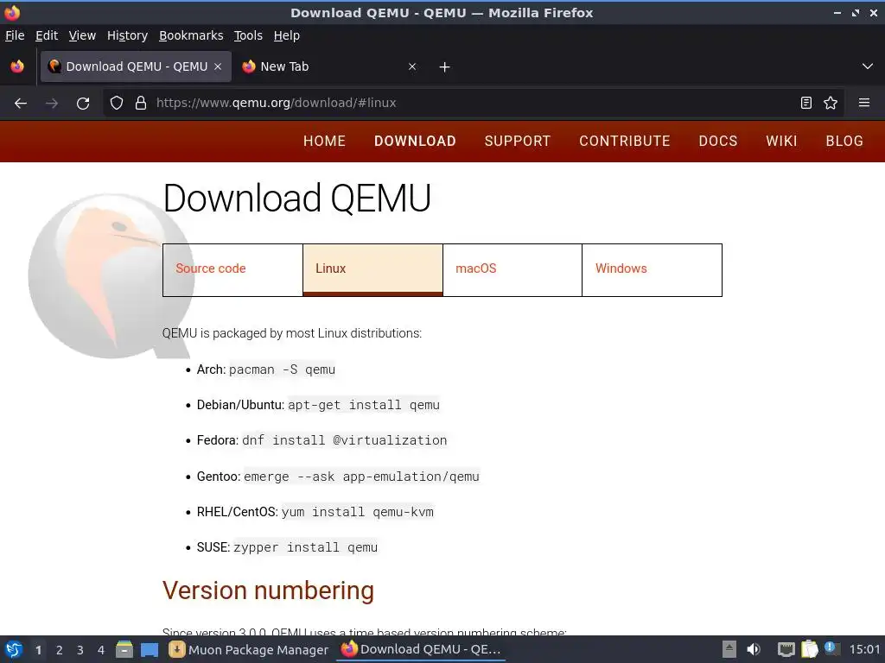The width and height of the screenshot is (885, 663).
Task: Click the Download QEMU page heading
Action: (297, 199)
